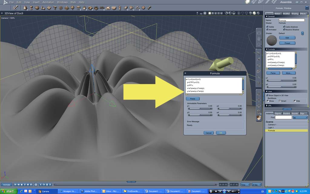This screenshot has height=194, width=310.
Task: Select the cone primitive tool in toolbar
Action: tap(25, 8)
